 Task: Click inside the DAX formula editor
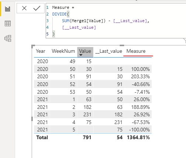[x=116, y=21]
